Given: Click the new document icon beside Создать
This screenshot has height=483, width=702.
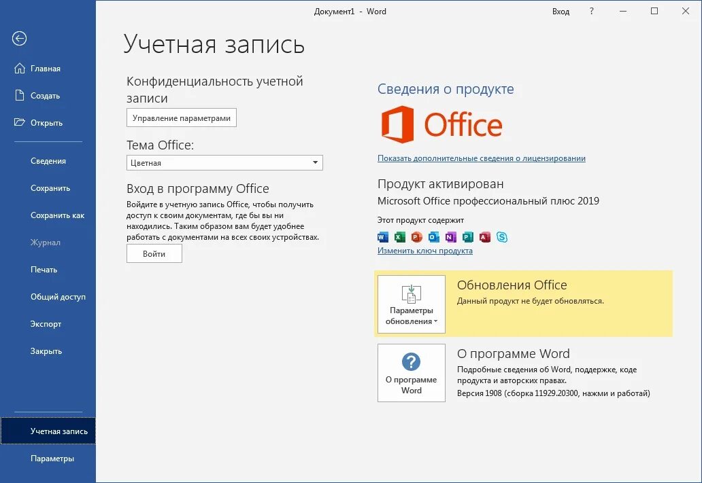Looking at the screenshot, I should pyautogui.click(x=19, y=95).
